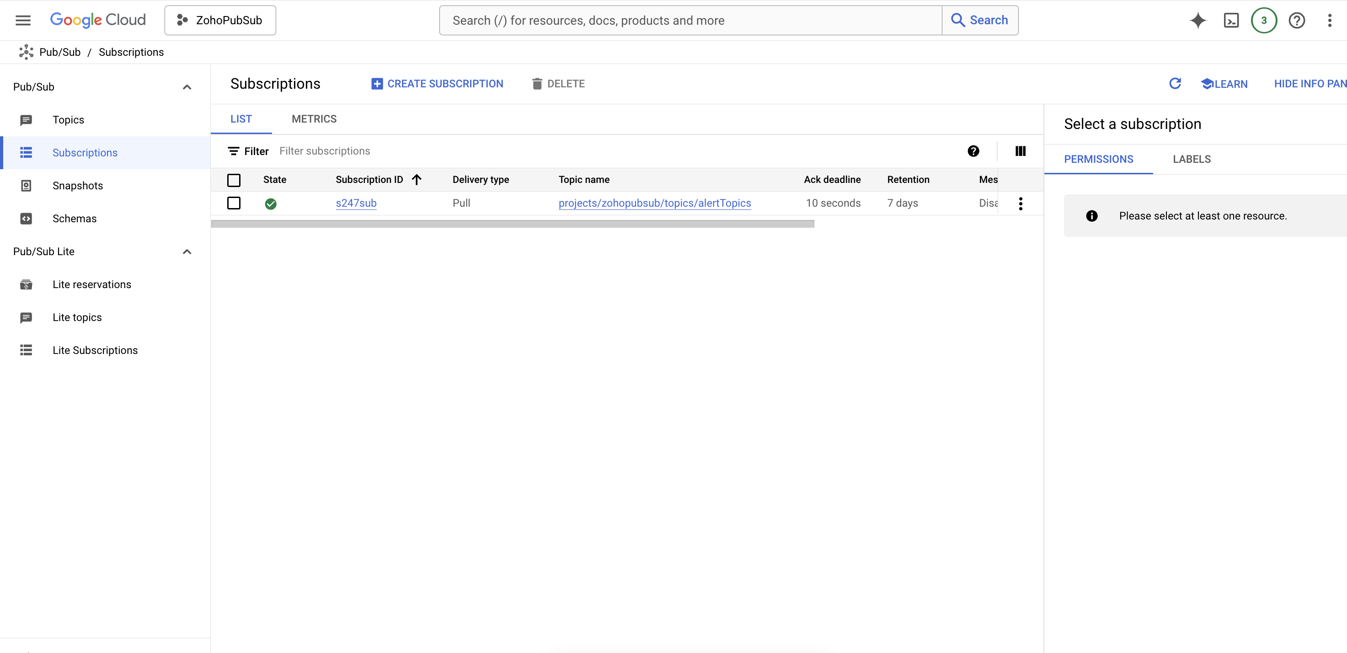Refresh the subscriptions list
1347x653 pixels.
pos(1175,84)
